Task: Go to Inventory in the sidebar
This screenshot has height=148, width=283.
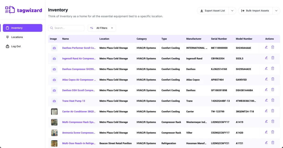Action: coord(23,28)
